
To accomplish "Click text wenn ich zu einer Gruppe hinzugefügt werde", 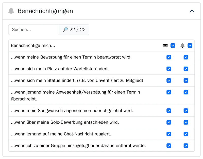I will pos(78,146).
